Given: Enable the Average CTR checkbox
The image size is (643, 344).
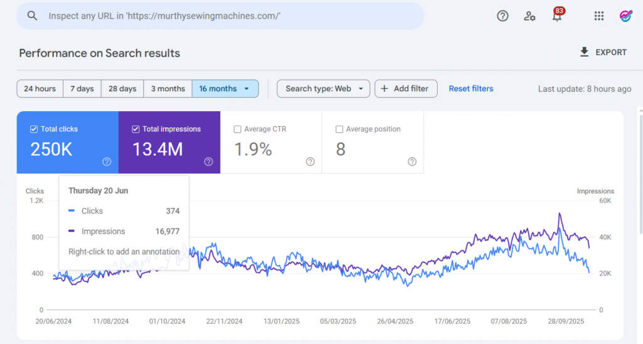Looking at the screenshot, I should coord(237,129).
